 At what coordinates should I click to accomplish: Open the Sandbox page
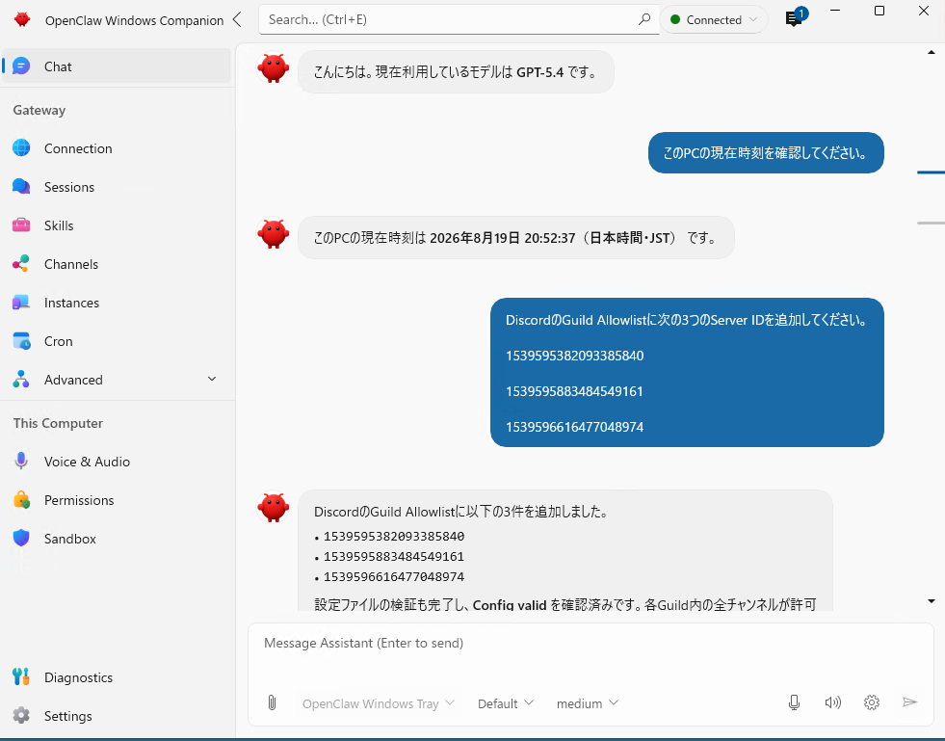click(x=117, y=539)
